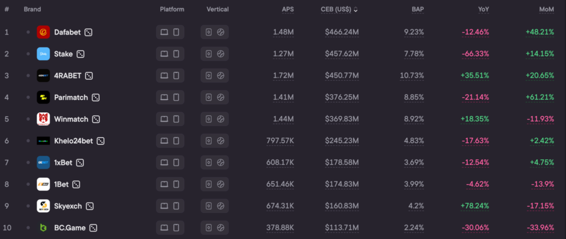Click the $113.71M CEB value
This screenshot has height=239, width=566.
pyautogui.click(x=342, y=228)
